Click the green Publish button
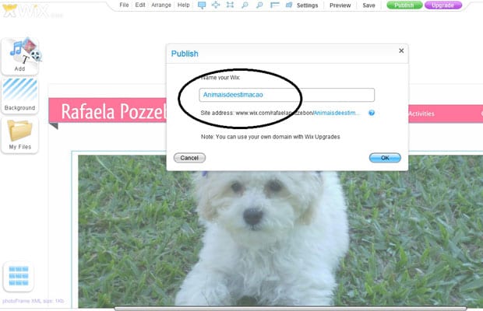483x311 pixels. click(x=404, y=5)
